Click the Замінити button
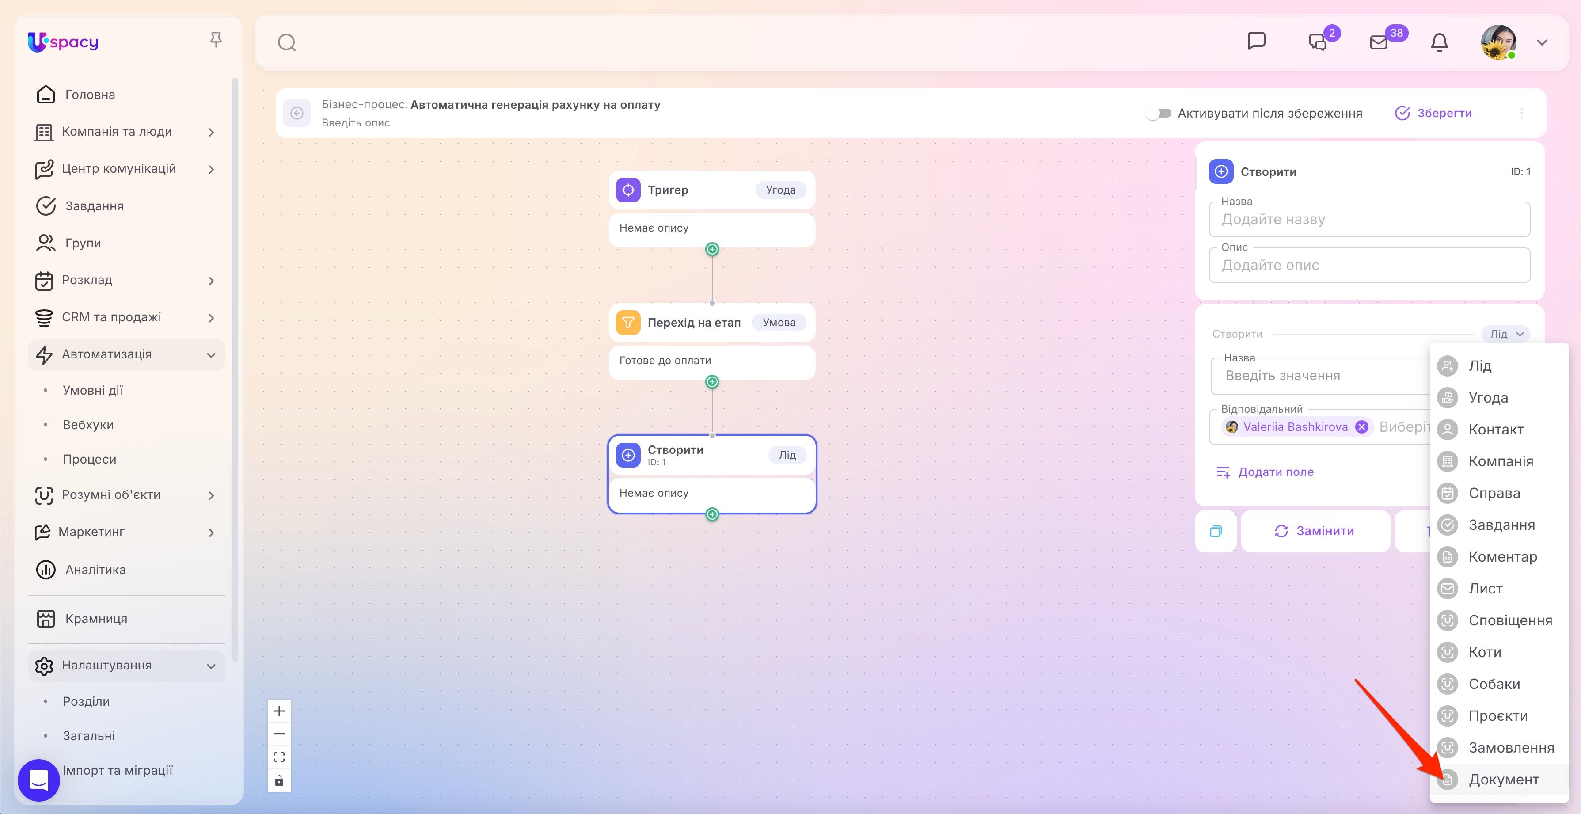The image size is (1581, 814). [1315, 531]
